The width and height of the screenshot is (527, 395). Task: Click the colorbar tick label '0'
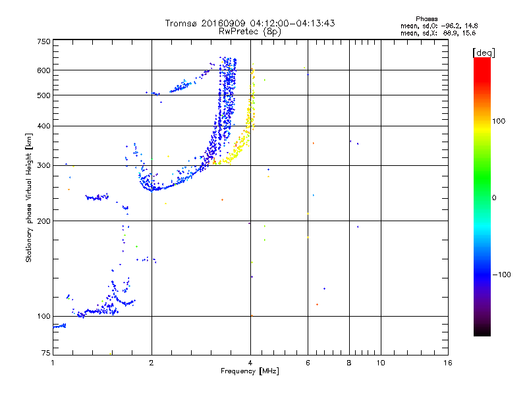coord(494,198)
